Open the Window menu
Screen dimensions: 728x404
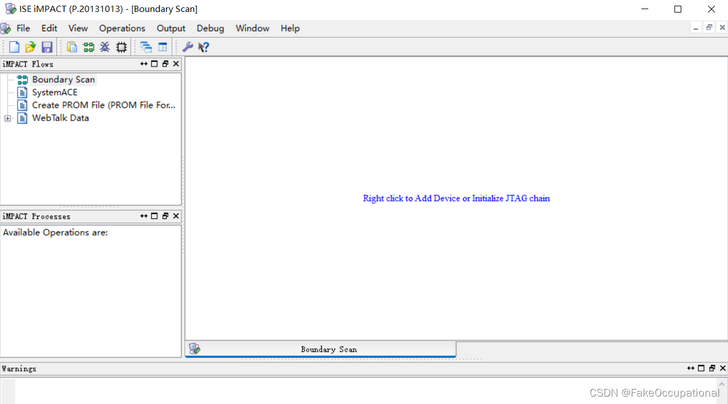pos(252,28)
